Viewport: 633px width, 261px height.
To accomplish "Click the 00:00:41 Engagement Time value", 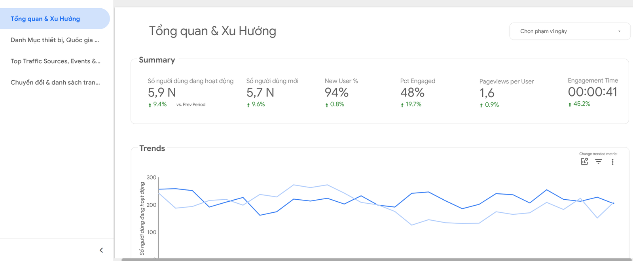I will [593, 92].
